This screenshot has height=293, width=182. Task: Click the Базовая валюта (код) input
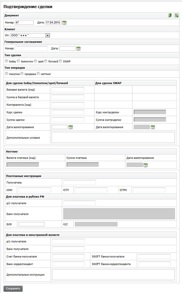[68, 90]
